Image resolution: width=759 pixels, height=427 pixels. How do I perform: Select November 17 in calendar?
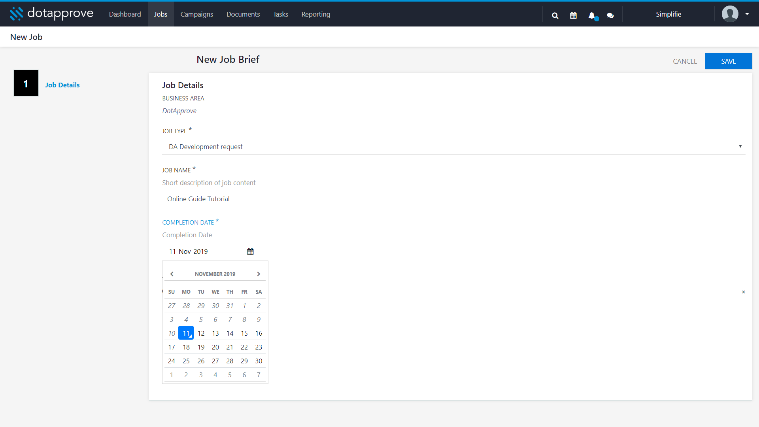pos(172,347)
